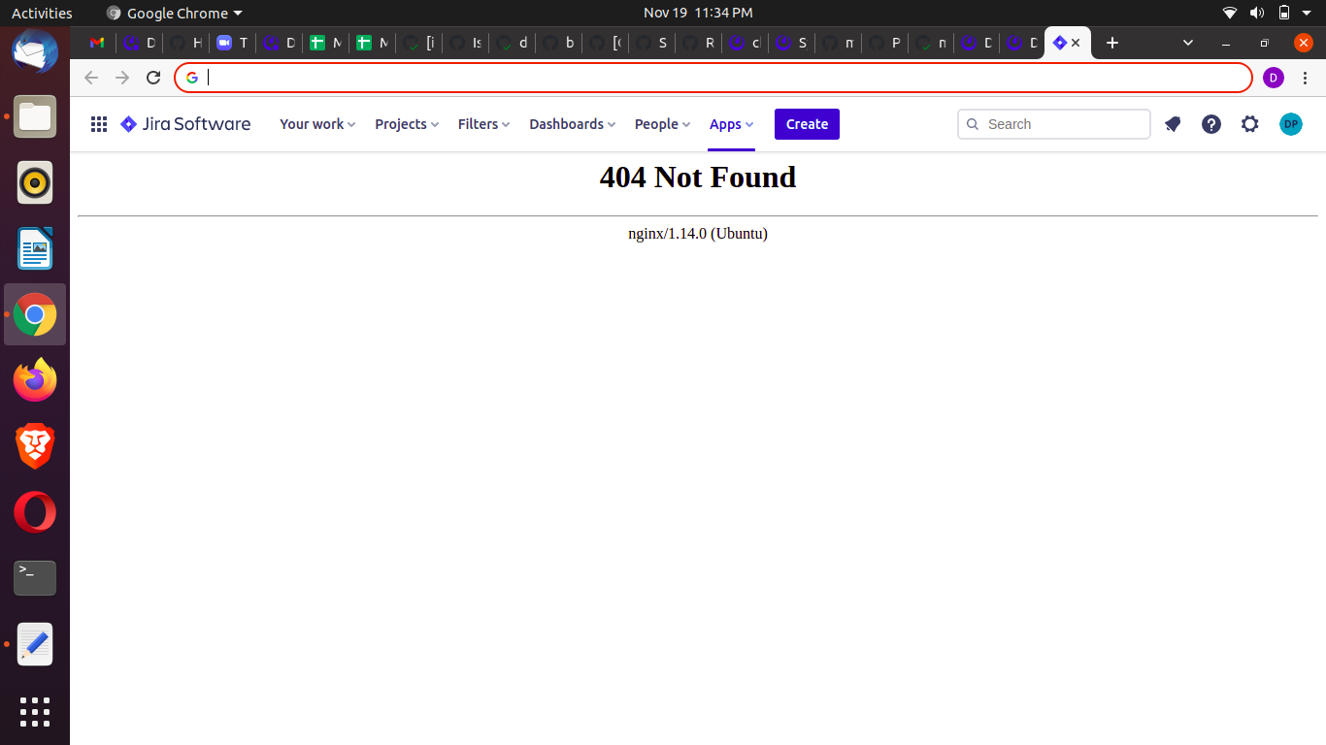This screenshot has width=1326, height=745.
Task: Switch to the tab labeled [i
Action: pos(419,43)
